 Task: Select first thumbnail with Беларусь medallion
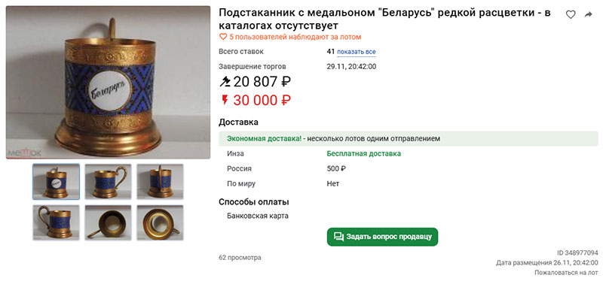[x=56, y=182]
